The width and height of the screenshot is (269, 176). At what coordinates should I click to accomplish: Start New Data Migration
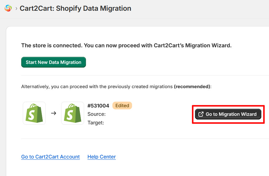click(53, 62)
